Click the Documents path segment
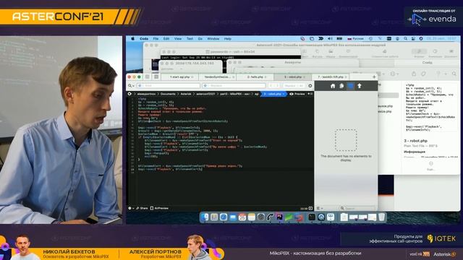This screenshot has width=463, height=260. [168, 94]
